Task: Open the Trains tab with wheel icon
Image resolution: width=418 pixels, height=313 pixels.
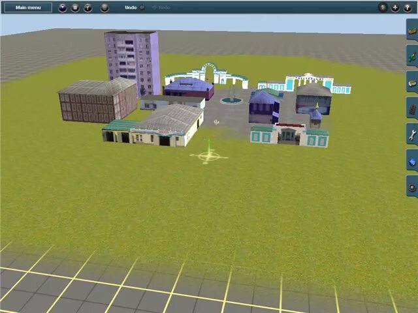Action: (x=412, y=186)
